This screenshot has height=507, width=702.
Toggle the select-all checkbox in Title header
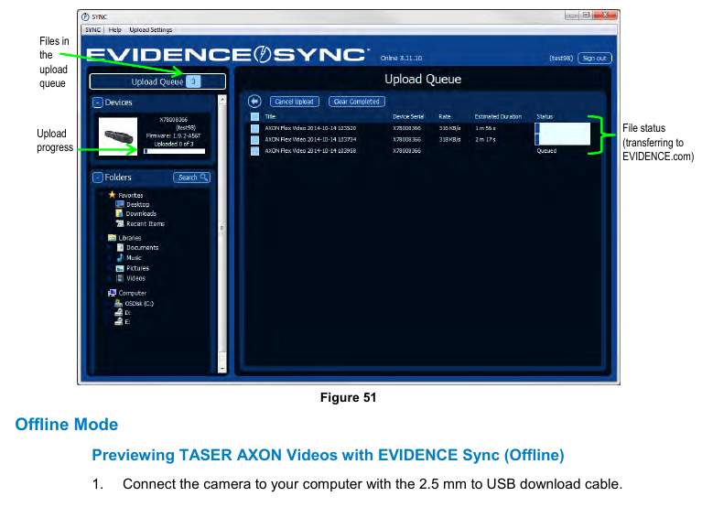tap(254, 116)
